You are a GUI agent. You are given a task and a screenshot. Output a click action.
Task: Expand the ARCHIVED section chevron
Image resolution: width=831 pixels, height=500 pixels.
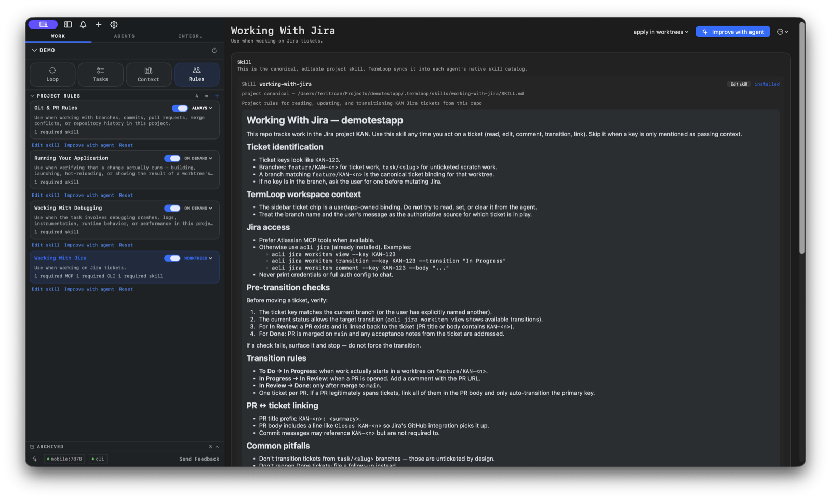click(217, 447)
